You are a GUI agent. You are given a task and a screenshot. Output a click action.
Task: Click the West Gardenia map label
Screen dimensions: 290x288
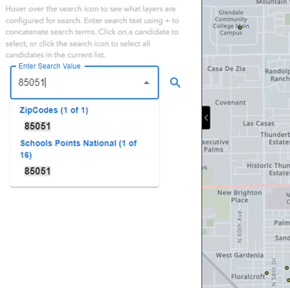pyautogui.click(x=240, y=255)
